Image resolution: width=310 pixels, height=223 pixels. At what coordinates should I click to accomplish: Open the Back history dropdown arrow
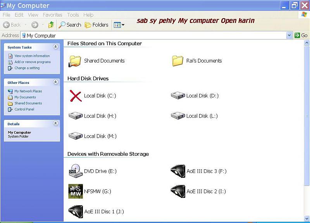coord(26,25)
